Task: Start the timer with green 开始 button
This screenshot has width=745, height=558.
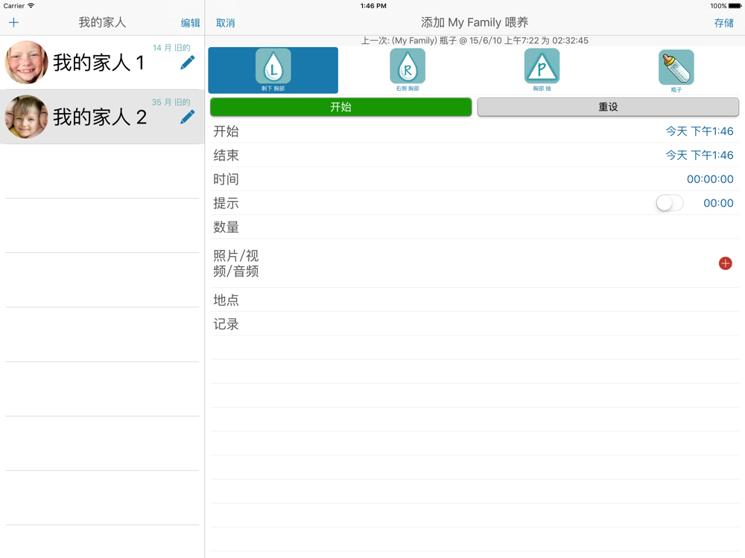Action: (x=340, y=106)
